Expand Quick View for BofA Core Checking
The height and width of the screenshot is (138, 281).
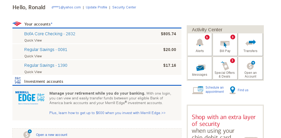33,40
